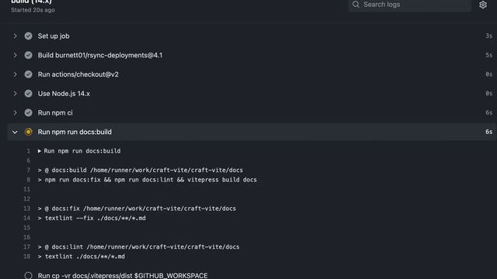Click log line number 14
This screenshot has width=497, height=279.
pos(26,219)
